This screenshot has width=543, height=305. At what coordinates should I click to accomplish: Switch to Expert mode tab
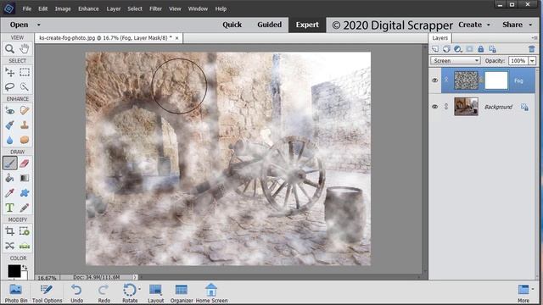tap(307, 25)
